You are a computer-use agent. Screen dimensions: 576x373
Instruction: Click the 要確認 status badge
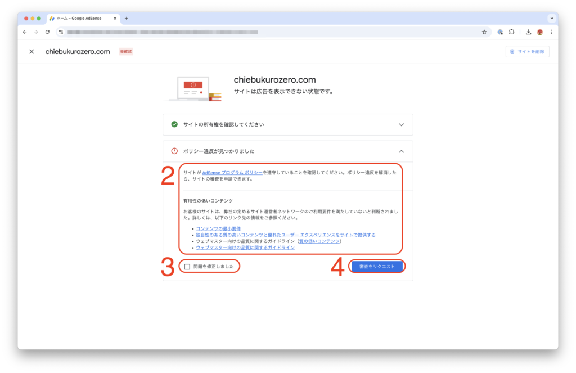click(x=125, y=51)
